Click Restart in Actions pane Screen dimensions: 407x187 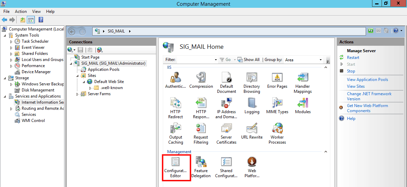[x=353, y=58]
